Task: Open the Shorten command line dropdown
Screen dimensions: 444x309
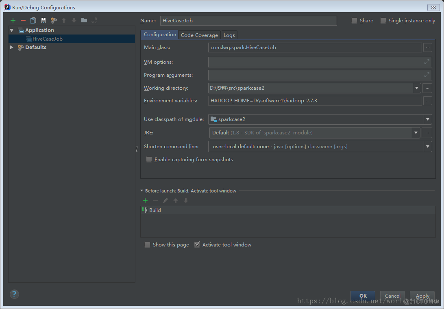Action: pos(428,146)
